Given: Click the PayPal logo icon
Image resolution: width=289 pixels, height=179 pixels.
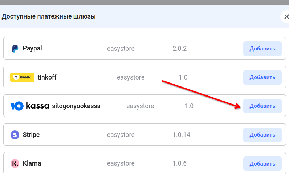Looking at the screenshot, I should point(15,49).
